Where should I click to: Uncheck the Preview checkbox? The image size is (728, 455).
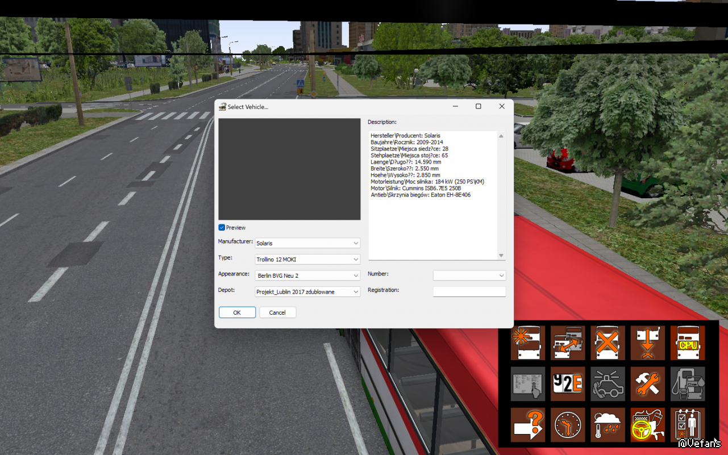(222, 228)
